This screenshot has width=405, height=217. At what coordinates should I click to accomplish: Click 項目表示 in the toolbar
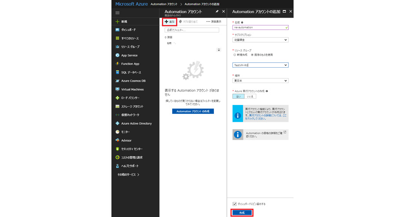pos(214,22)
